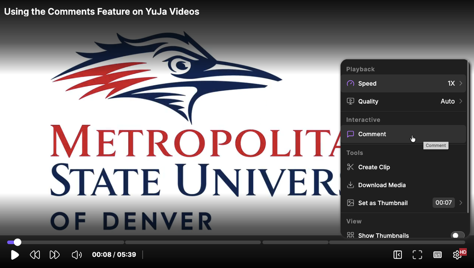The width and height of the screenshot is (474, 268).
Task: Choose Create Clip tool
Action: 405,167
